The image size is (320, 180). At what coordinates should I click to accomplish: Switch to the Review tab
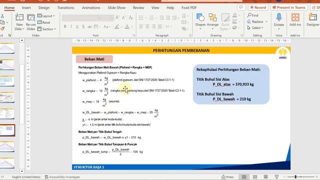[138, 8]
